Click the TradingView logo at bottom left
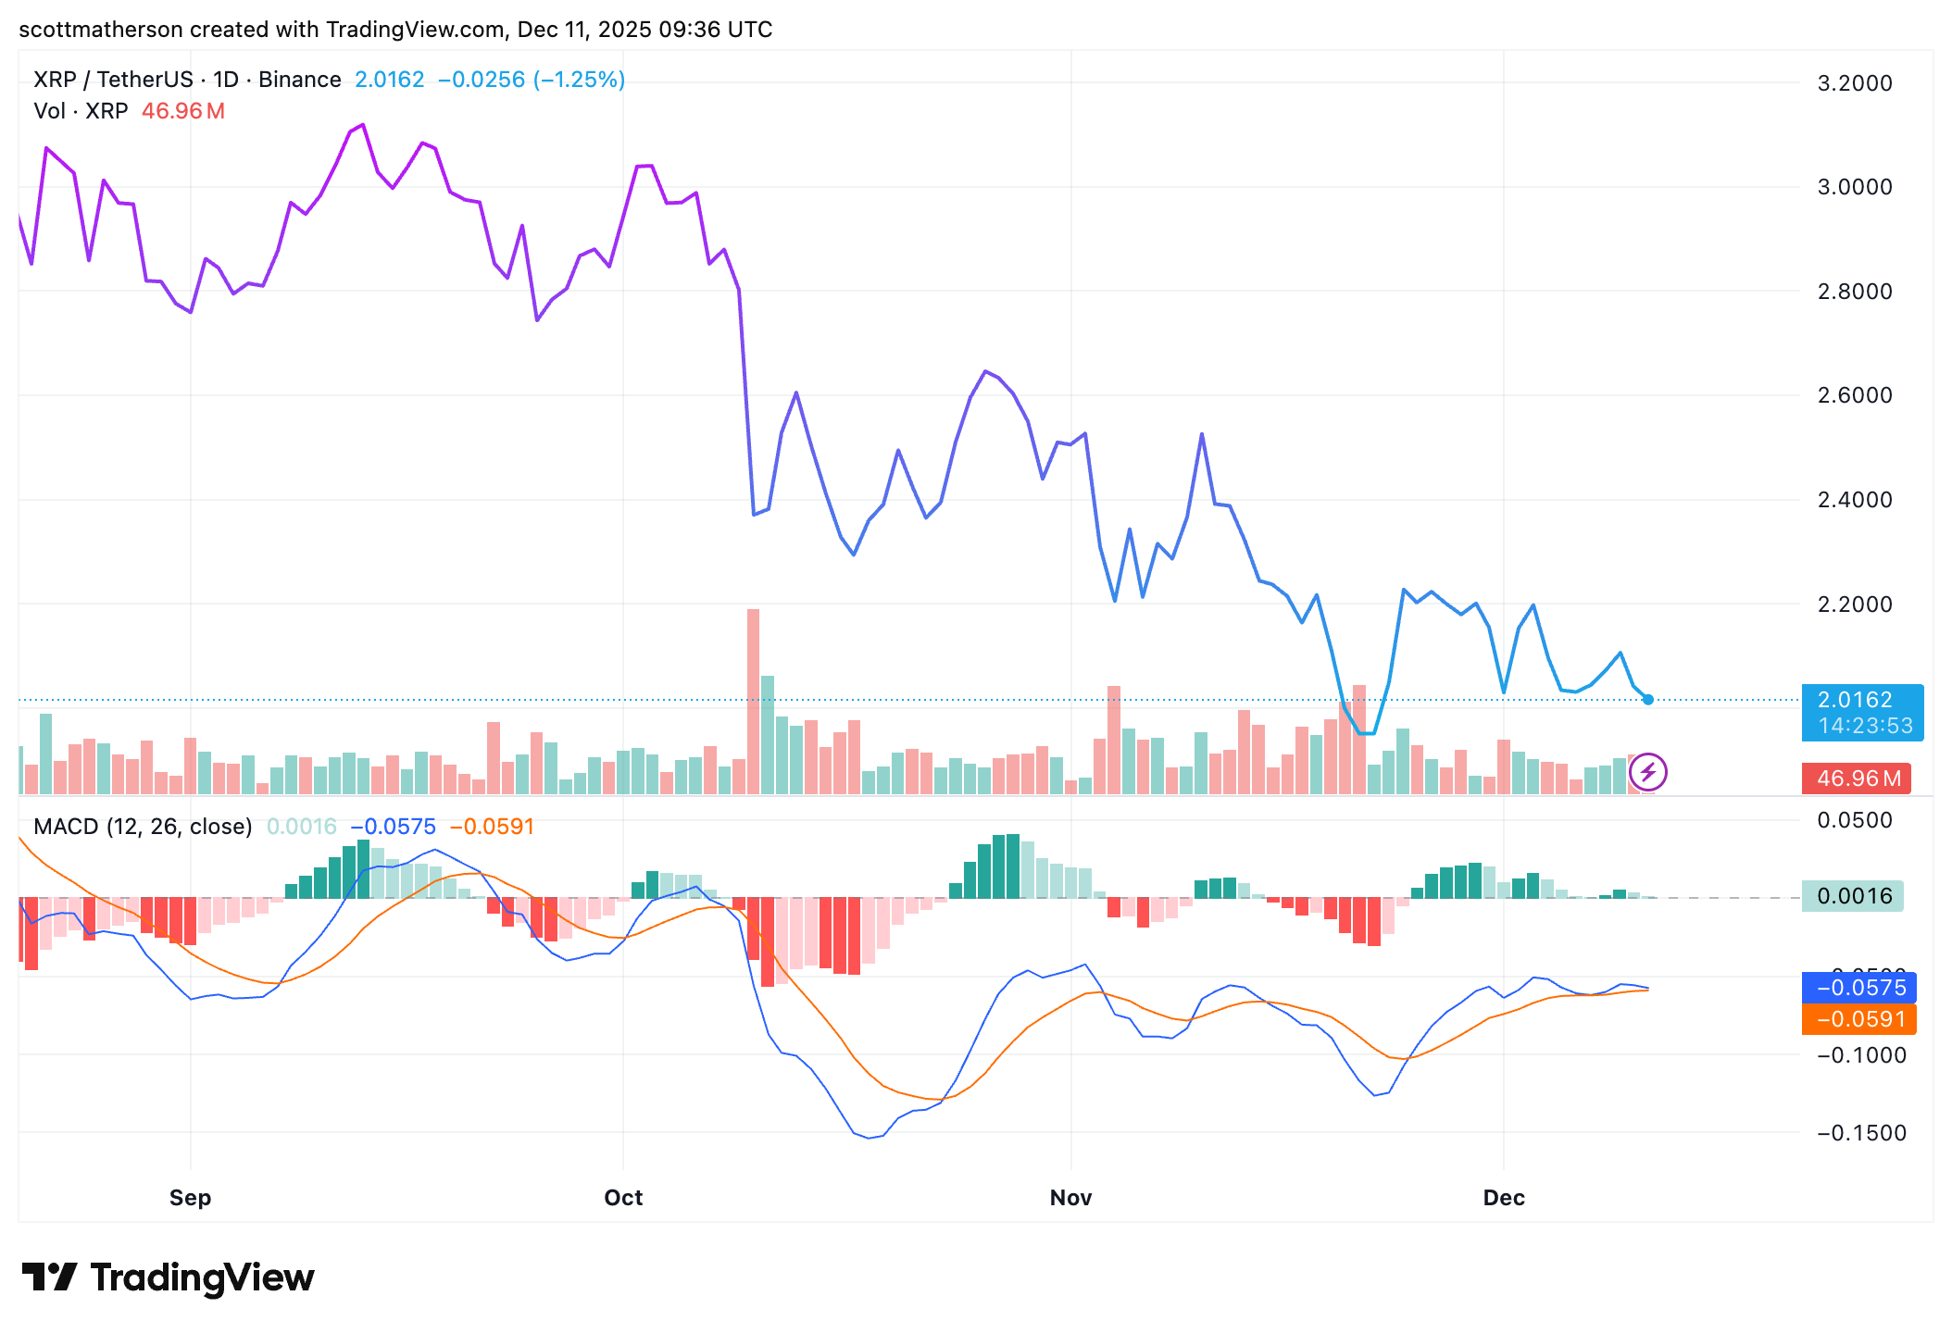The height and width of the screenshot is (1333, 1952). (169, 1277)
